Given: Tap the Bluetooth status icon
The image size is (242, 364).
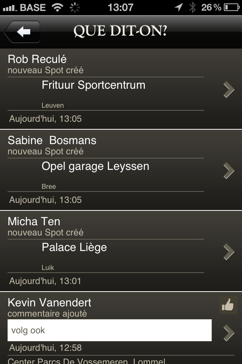Looking at the screenshot, I should pos(192,8).
